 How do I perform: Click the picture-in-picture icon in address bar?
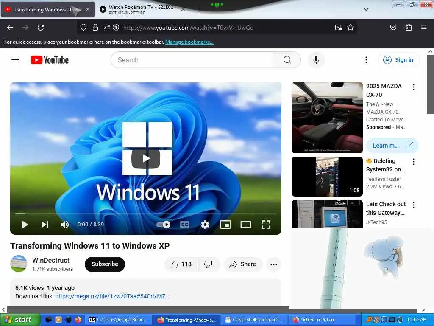339,28
